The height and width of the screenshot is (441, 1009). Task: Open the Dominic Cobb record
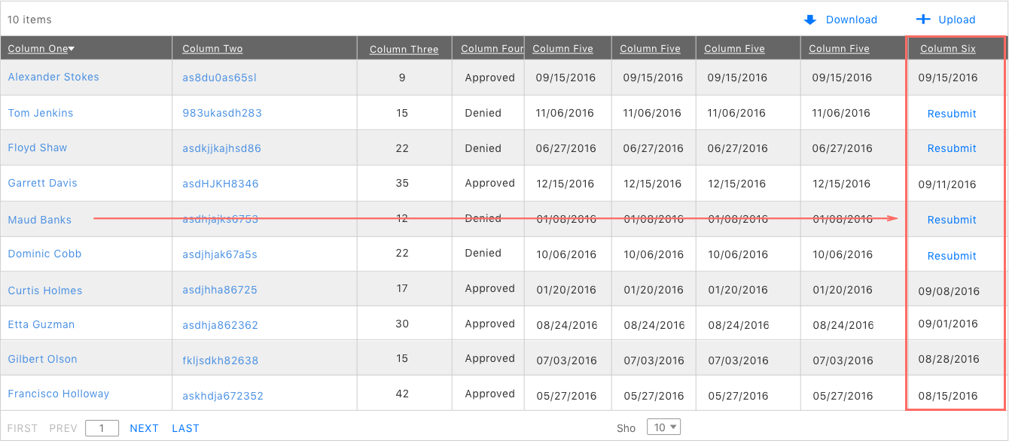(x=44, y=254)
